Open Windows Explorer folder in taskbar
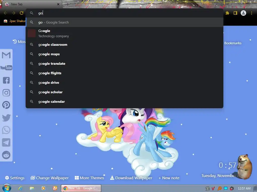257x192 pixels. [32, 188]
